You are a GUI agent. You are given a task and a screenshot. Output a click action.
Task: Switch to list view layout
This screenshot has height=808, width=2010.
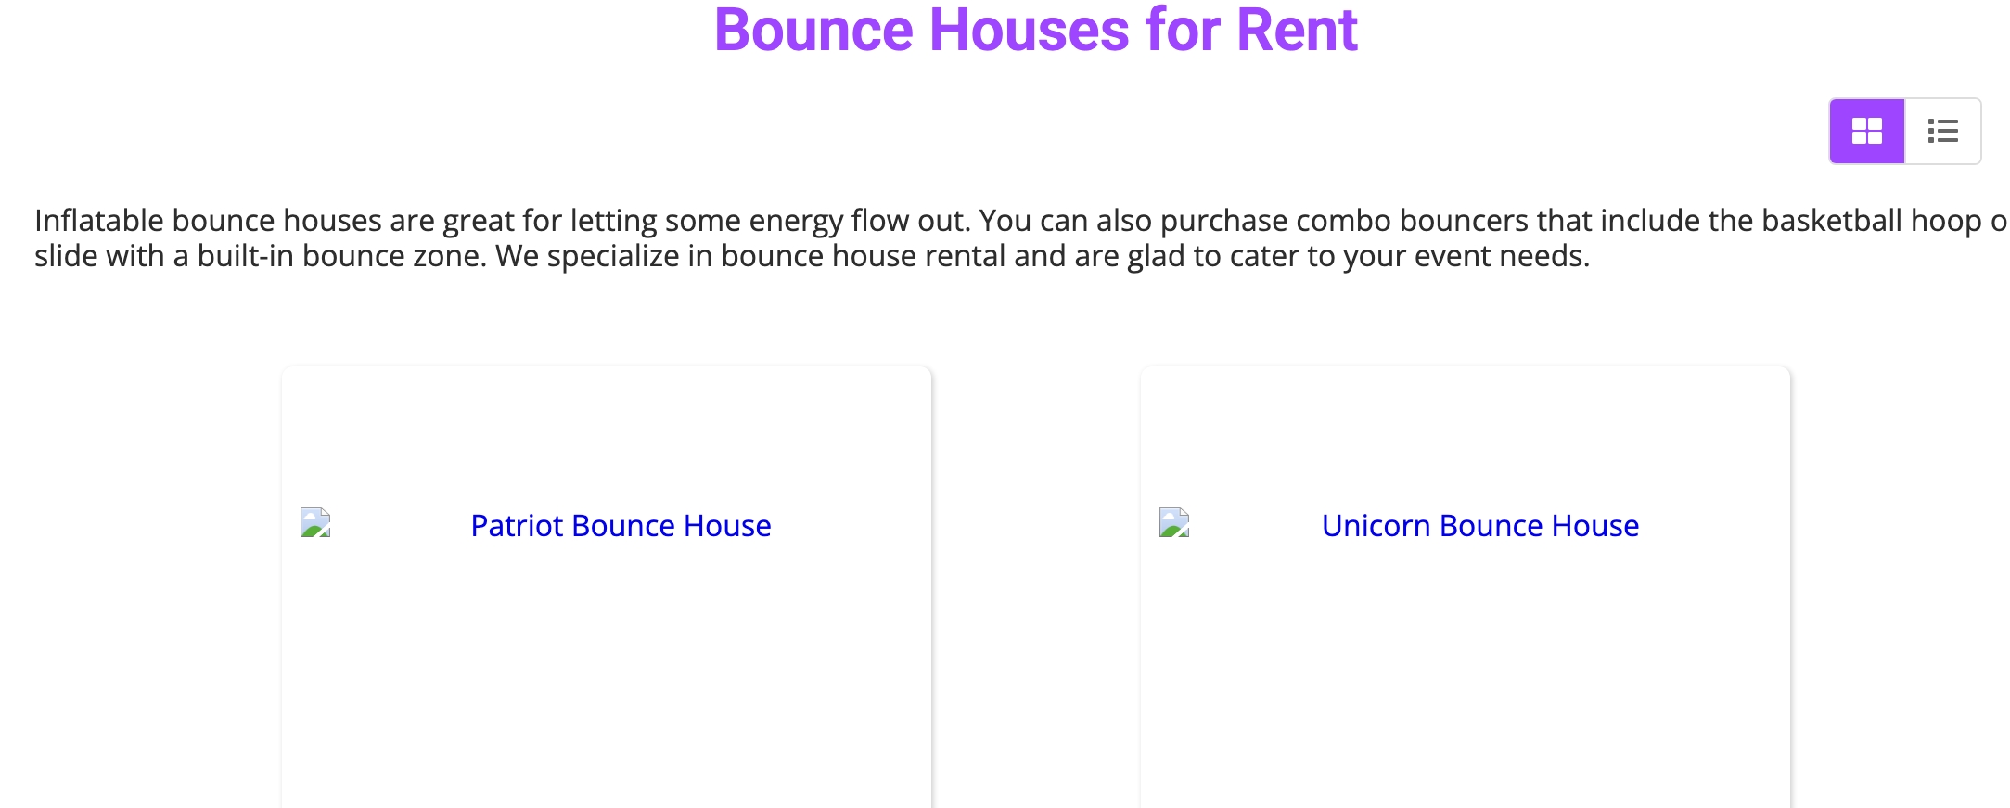1942,131
